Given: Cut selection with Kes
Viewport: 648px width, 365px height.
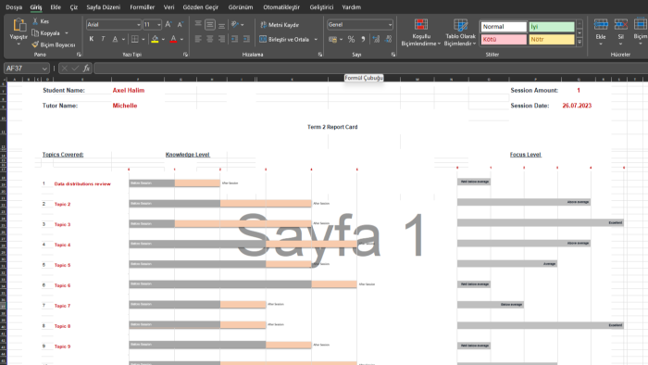Looking at the screenshot, I should click(x=41, y=21).
